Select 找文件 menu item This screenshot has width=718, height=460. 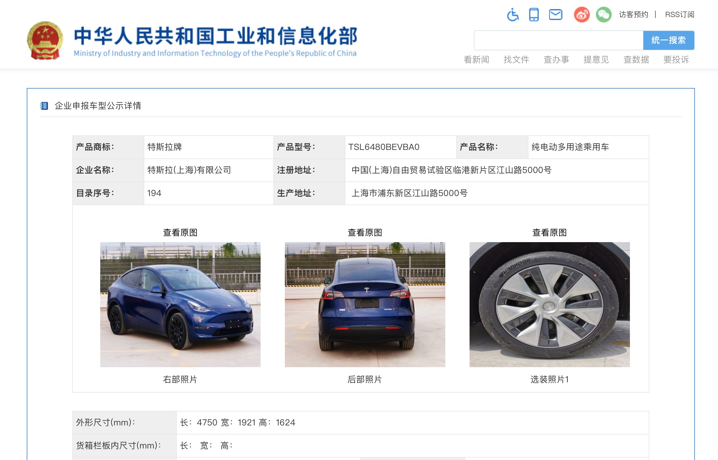tap(516, 59)
